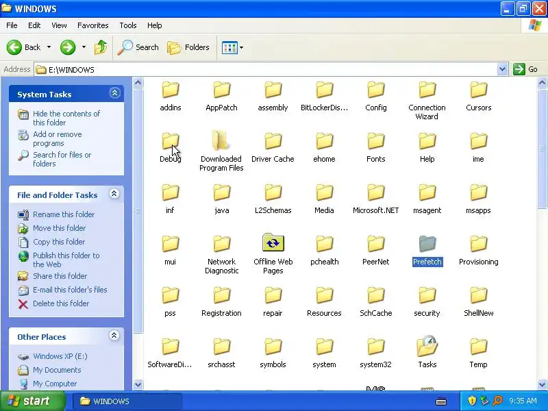The image size is (548, 411).
Task: Open Forward history dropdown arrow
Action: [x=84, y=47]
